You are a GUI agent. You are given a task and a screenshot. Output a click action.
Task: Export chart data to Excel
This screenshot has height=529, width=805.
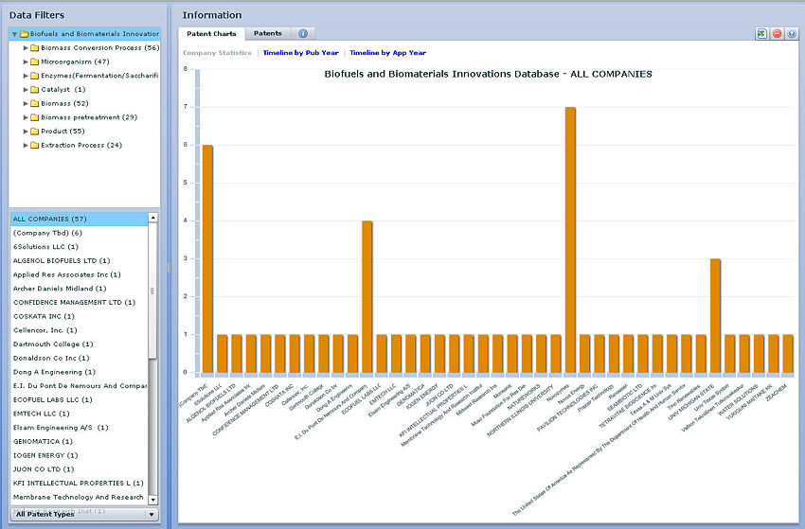761,34
